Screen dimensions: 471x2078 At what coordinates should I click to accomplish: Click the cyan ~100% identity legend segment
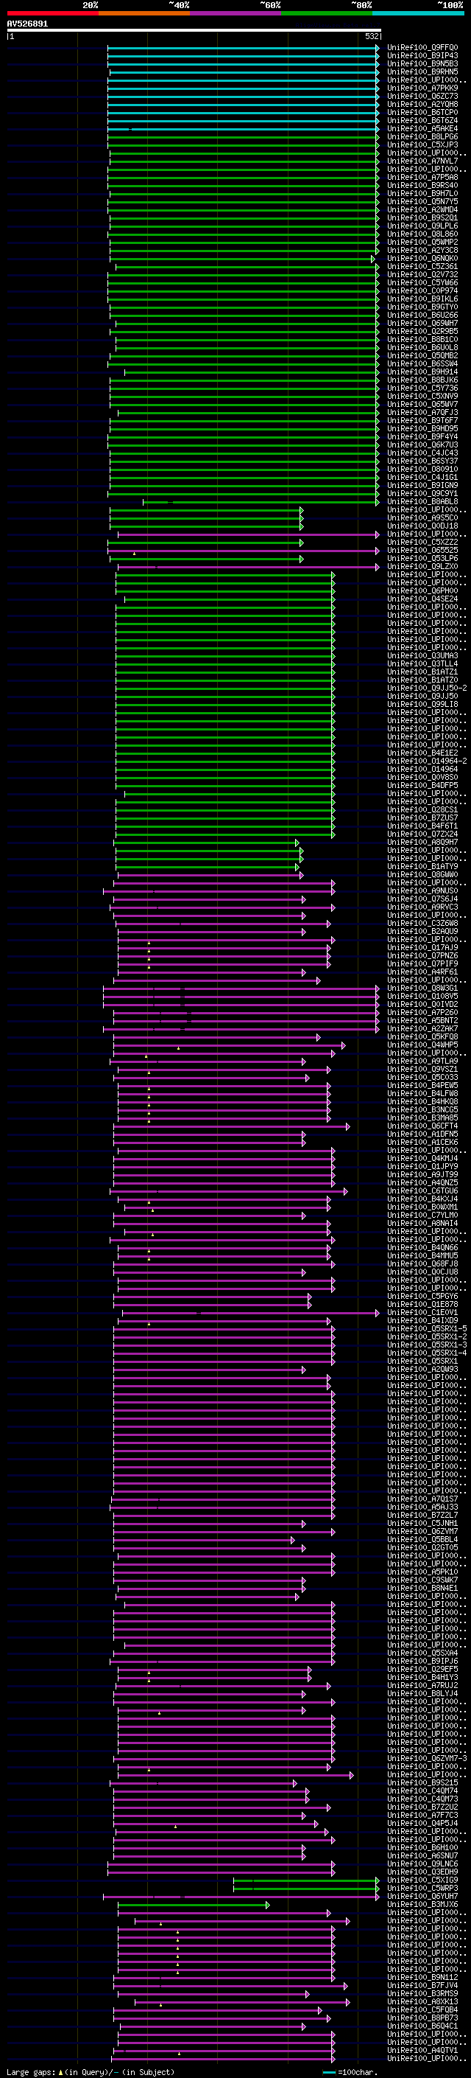[418, 14]
